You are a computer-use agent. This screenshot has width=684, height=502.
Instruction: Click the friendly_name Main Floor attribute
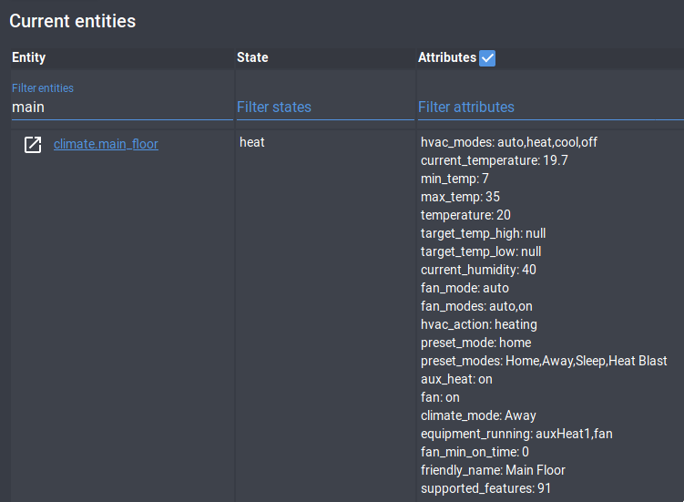click(493, 470)
